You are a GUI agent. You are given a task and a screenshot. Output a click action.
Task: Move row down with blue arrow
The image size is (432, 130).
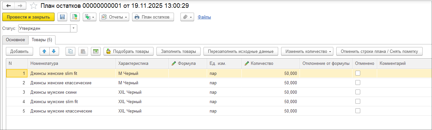coord(54,51)
